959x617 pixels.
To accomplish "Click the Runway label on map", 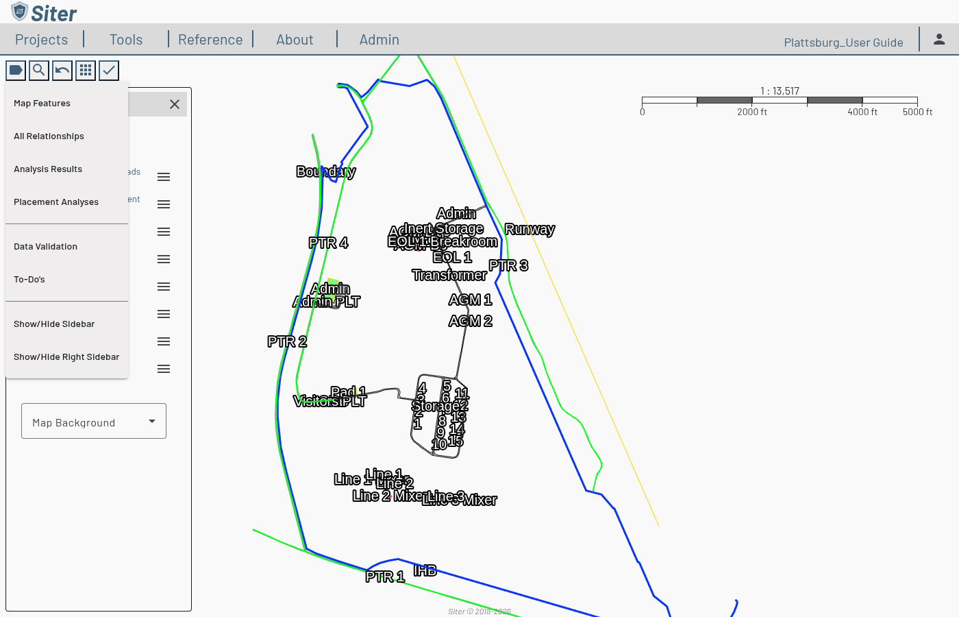I will coord(530,229).
